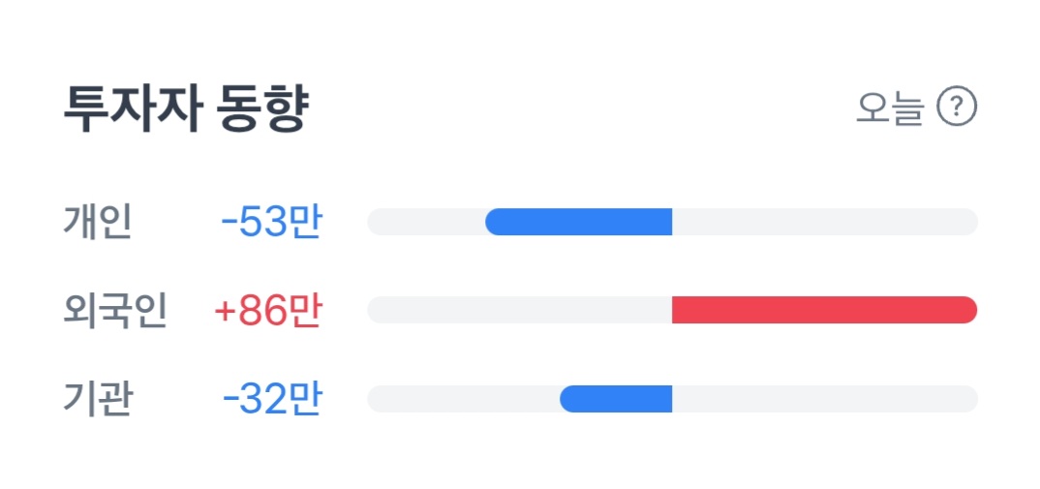Click the blue 기관 net-selling bar
Image resolution: width=1040 pixels, height=489 pixels.
coord(616,399)
